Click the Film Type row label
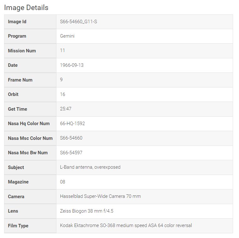Screen dimensions: 239x238 18,226
